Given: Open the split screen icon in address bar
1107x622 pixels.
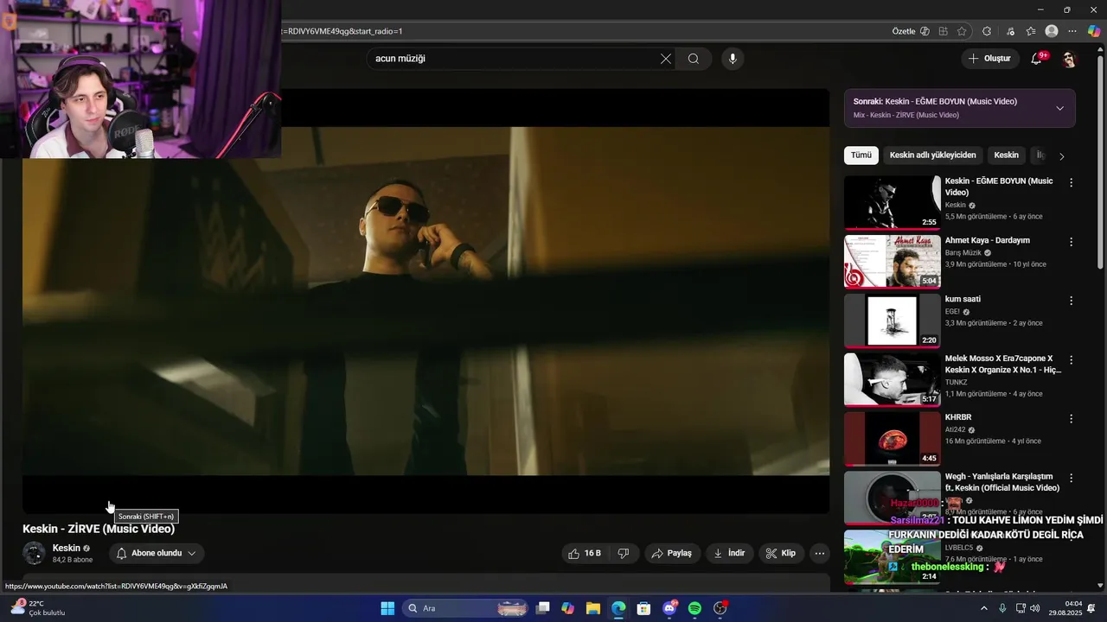Looking at the screenshot, I should pos(944,31).
